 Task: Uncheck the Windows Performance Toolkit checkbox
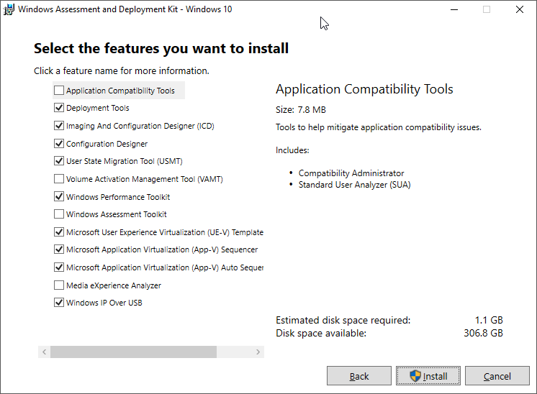click(x=59, y=197)
